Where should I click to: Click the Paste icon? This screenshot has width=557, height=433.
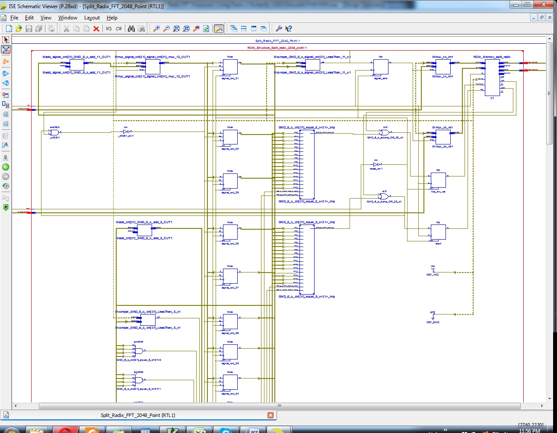86,29
